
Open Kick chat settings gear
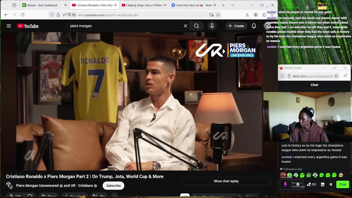point(331,185)
